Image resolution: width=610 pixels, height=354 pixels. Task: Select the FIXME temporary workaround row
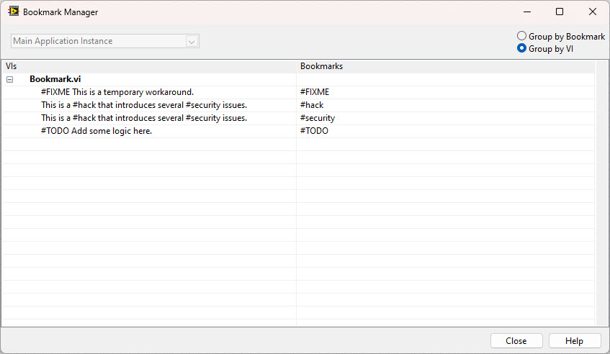pos(117,92)
